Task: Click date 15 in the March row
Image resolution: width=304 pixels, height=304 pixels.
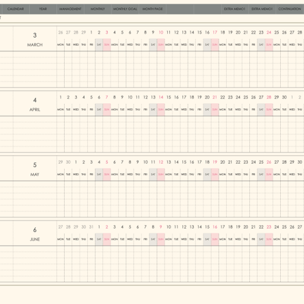Action: [200, 32]
